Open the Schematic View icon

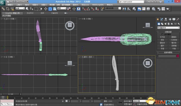(x=148, y=9)
